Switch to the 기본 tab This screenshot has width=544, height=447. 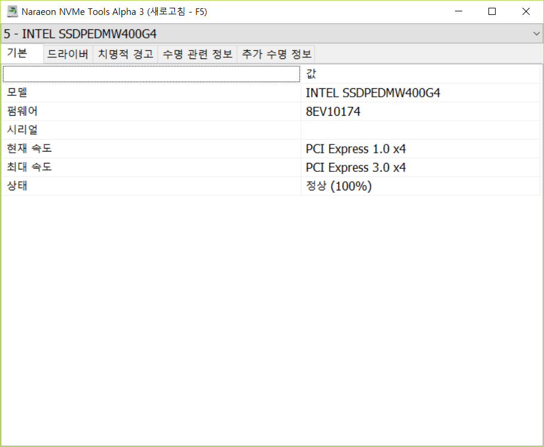click(22, 53)
